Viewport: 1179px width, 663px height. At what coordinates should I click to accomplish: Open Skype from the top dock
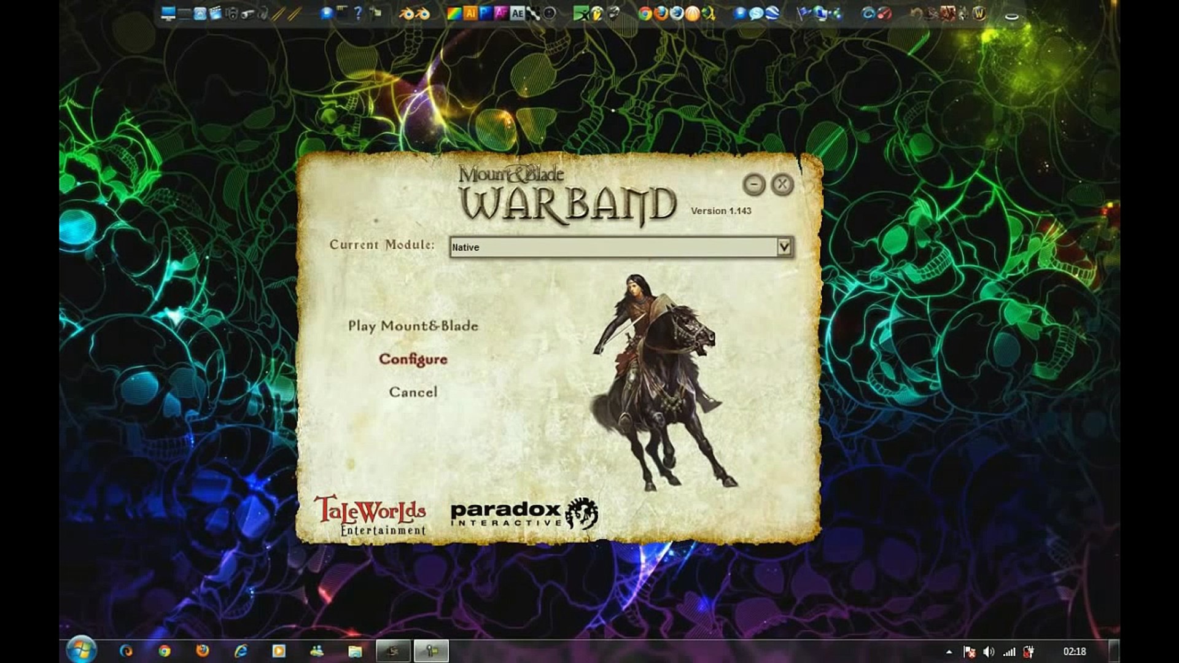coord(757,13)
